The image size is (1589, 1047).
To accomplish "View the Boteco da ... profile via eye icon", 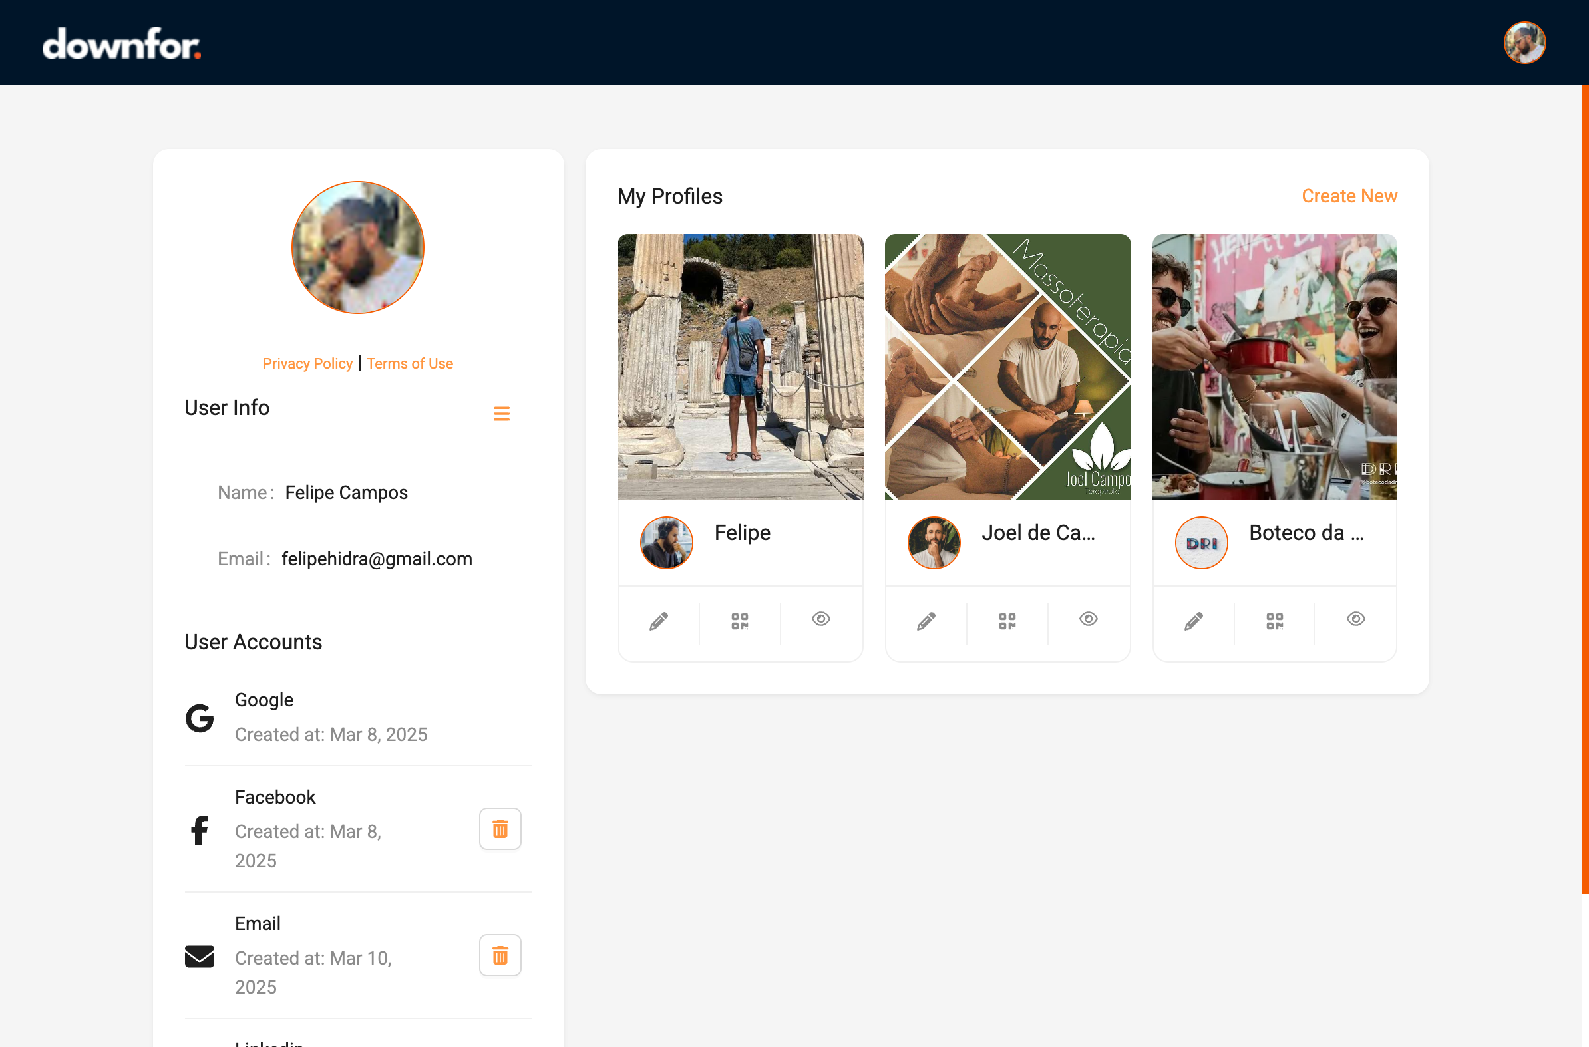I will [1355, 619].
